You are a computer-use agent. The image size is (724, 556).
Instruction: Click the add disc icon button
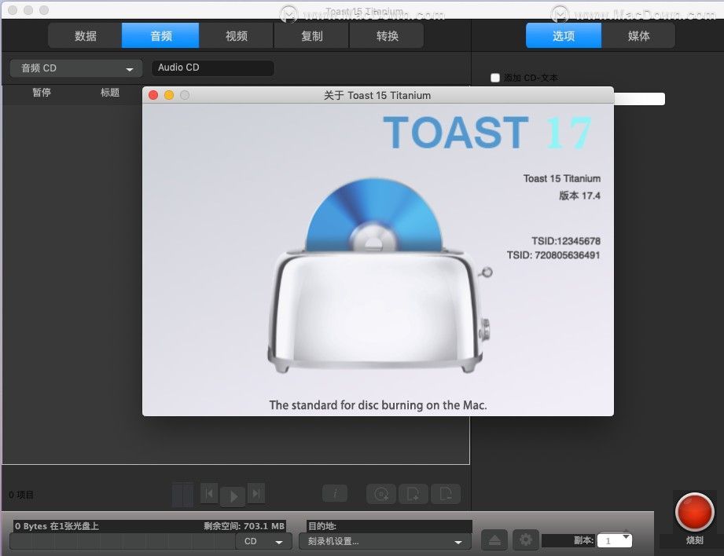click(x=381, y=494)
